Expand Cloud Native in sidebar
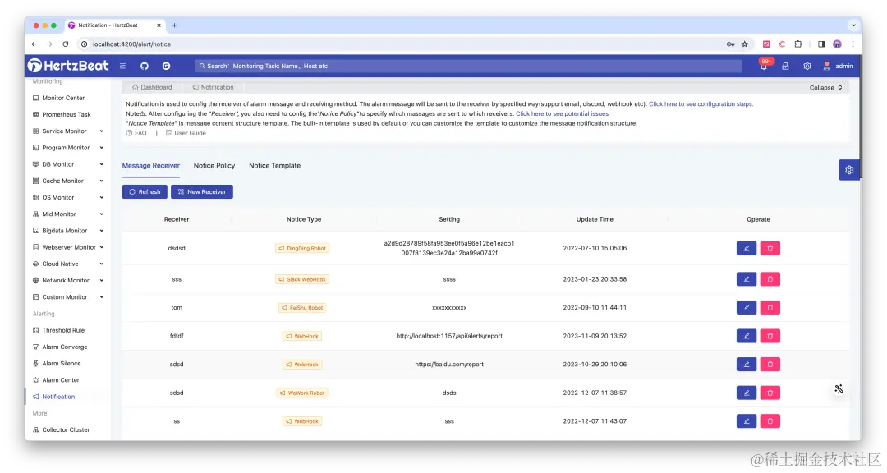Screen dimensions: 887x473 tap(68, 264)
